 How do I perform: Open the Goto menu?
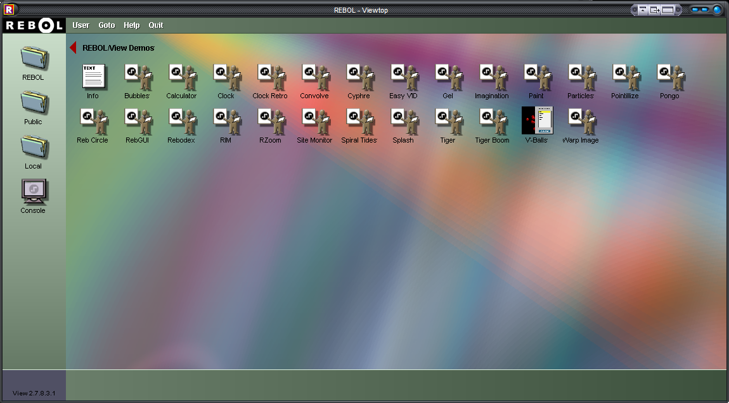click(106, 25)
